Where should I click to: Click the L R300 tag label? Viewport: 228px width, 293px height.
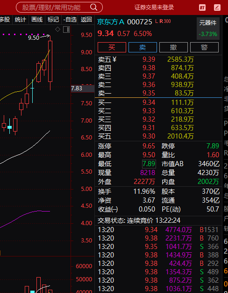163,22
